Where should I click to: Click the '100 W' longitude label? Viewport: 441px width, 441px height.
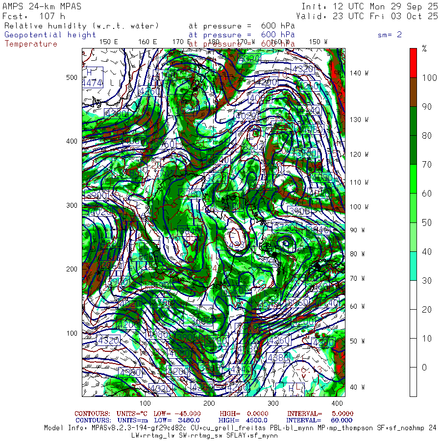point(359,207)
